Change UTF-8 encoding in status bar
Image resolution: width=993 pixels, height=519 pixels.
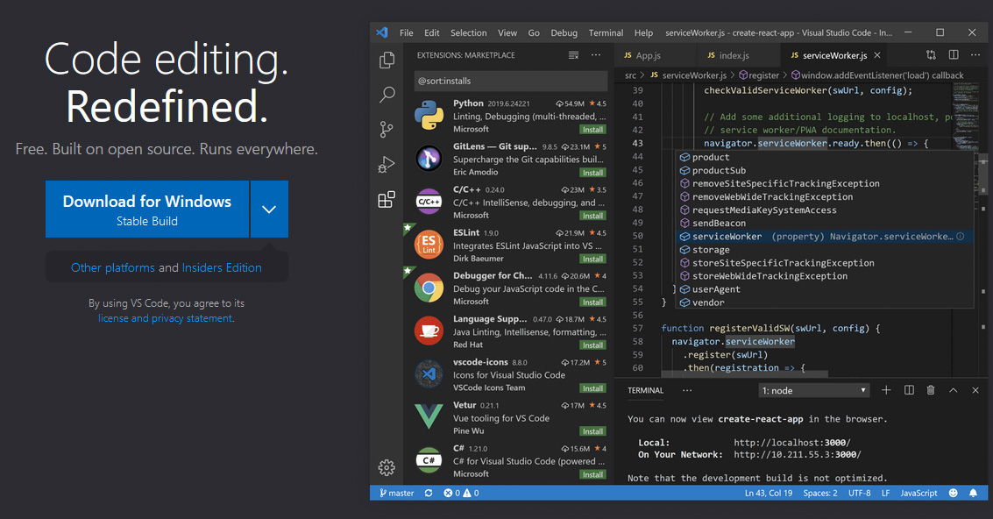pos(860,493)
